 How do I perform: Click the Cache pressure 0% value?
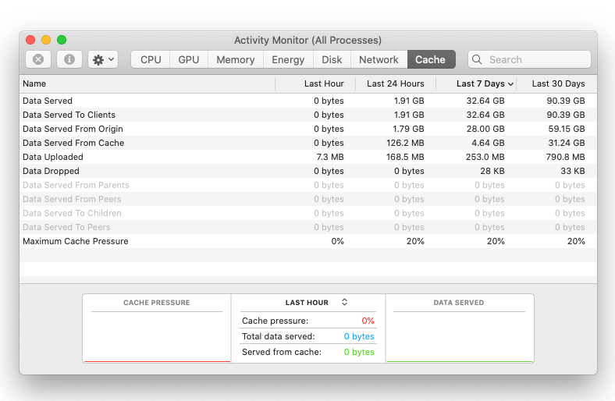click(368, 321)
